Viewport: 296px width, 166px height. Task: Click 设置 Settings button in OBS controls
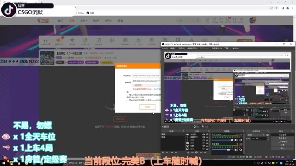pos(282,145)
